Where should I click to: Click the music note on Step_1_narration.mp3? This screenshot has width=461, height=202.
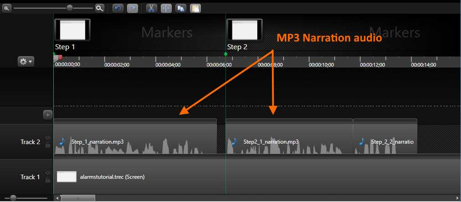point(61,142)
